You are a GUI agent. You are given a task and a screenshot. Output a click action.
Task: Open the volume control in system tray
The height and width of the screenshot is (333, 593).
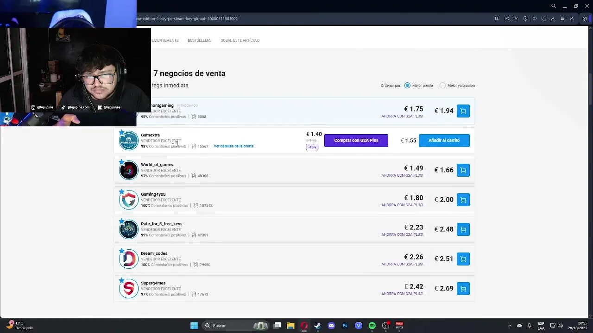tap(560, 326)
